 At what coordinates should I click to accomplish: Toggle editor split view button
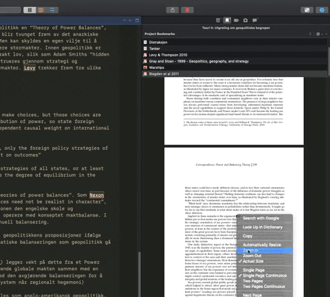pyautogui.click(x=137, y=21)
